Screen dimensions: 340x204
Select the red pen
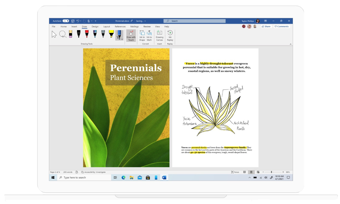coord(87,34)
